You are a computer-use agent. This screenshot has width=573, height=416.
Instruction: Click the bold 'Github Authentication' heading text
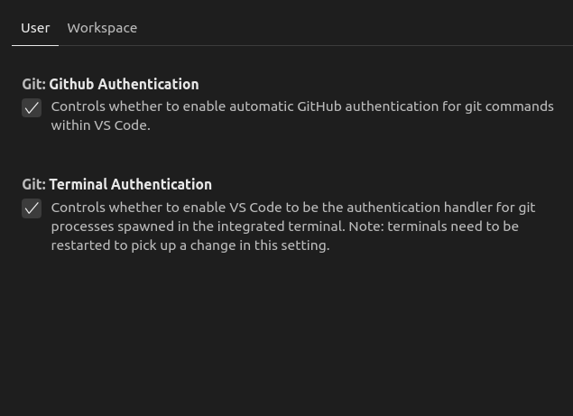[x=124, y=85]
